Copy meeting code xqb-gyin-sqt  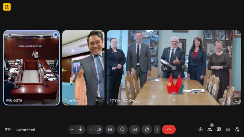26,129
